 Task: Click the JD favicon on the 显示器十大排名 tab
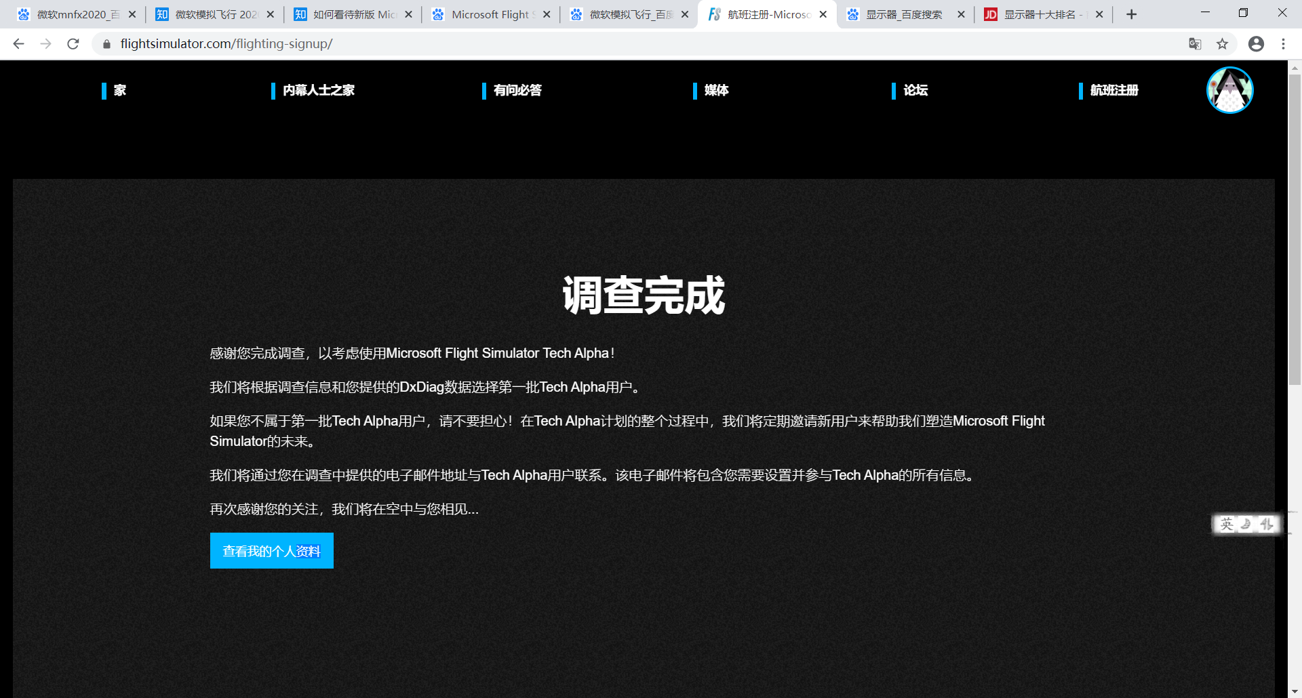click(991, 14)
